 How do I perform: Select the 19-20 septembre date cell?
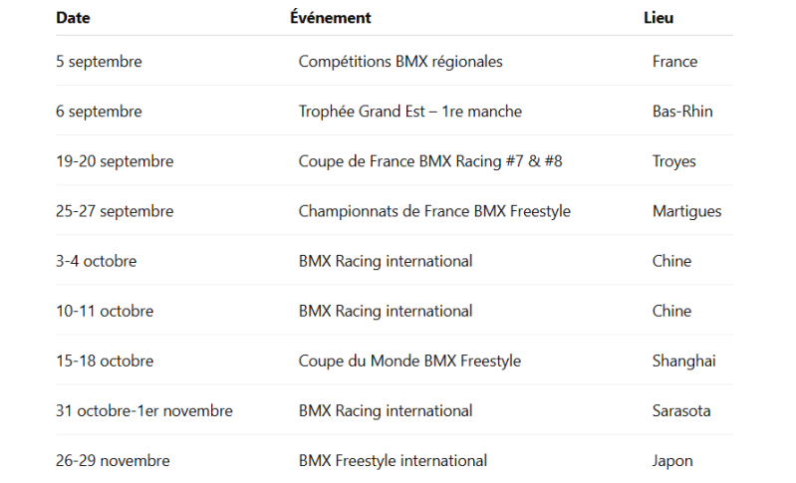pyautogui.click(x=115, y=161)
